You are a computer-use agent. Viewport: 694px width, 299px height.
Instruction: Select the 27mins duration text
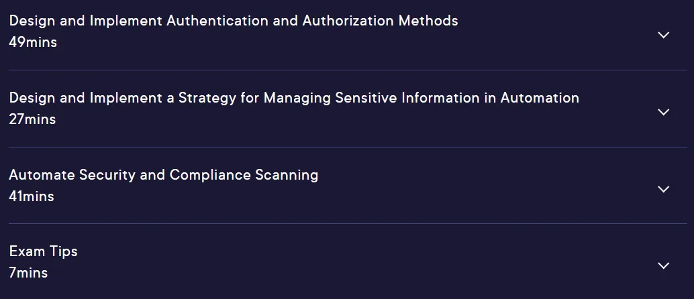tap(32, 119)
